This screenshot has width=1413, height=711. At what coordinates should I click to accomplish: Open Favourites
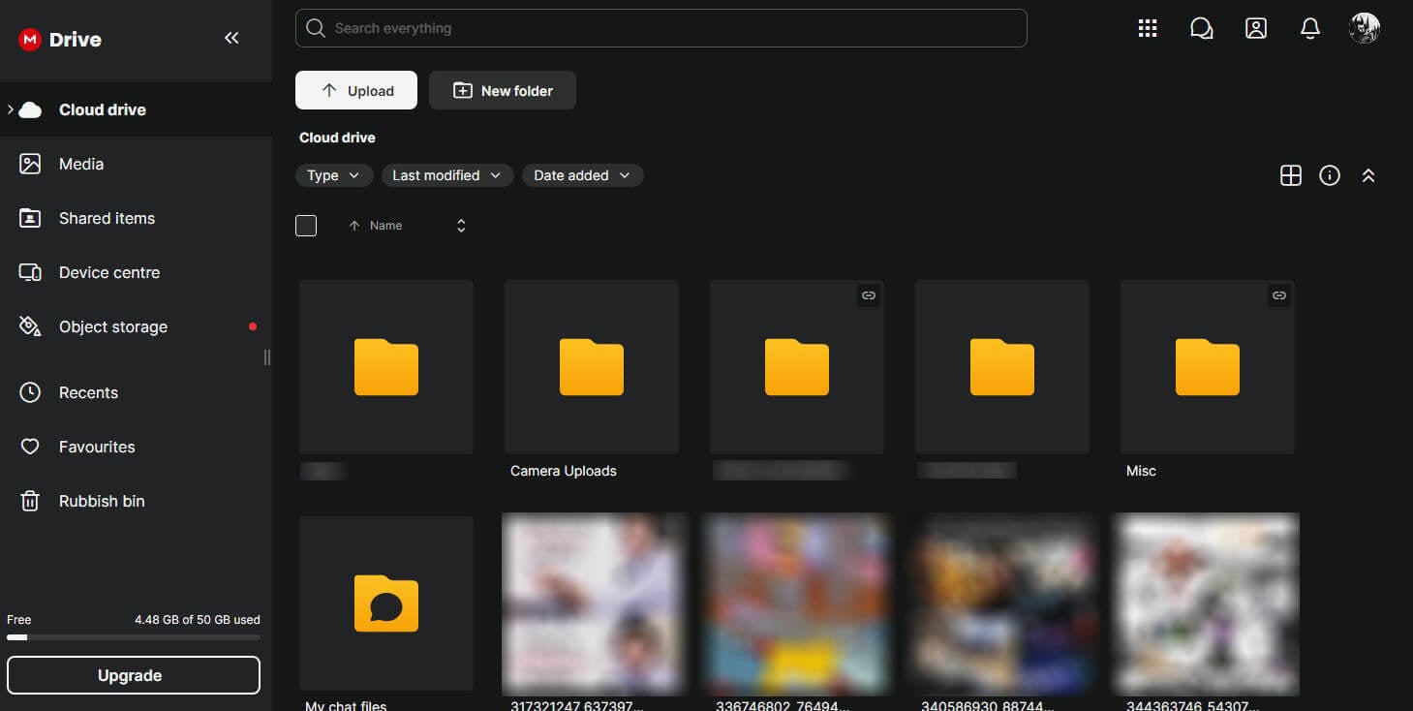(136, 447)
